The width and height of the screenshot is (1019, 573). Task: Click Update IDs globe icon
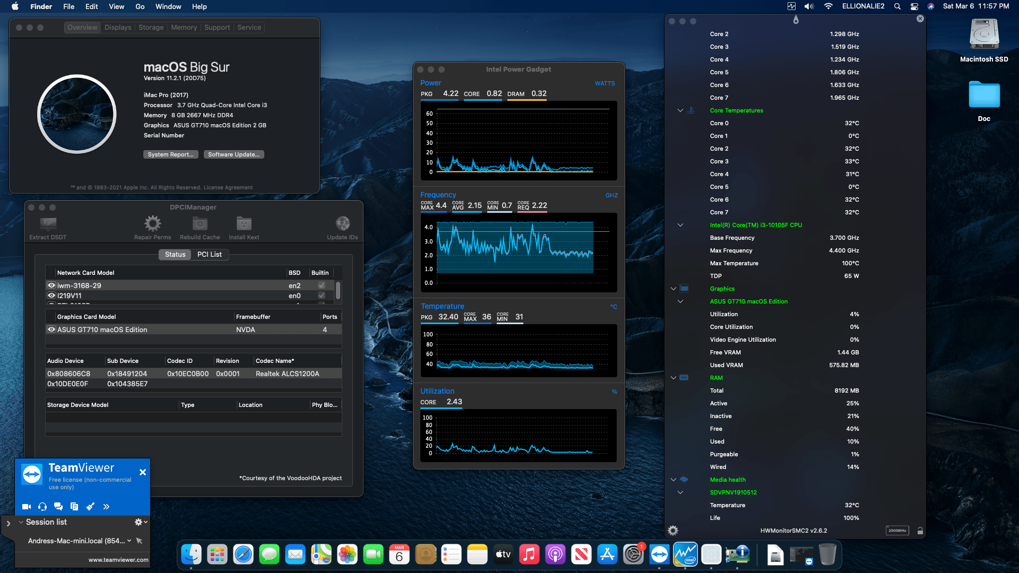342,223
